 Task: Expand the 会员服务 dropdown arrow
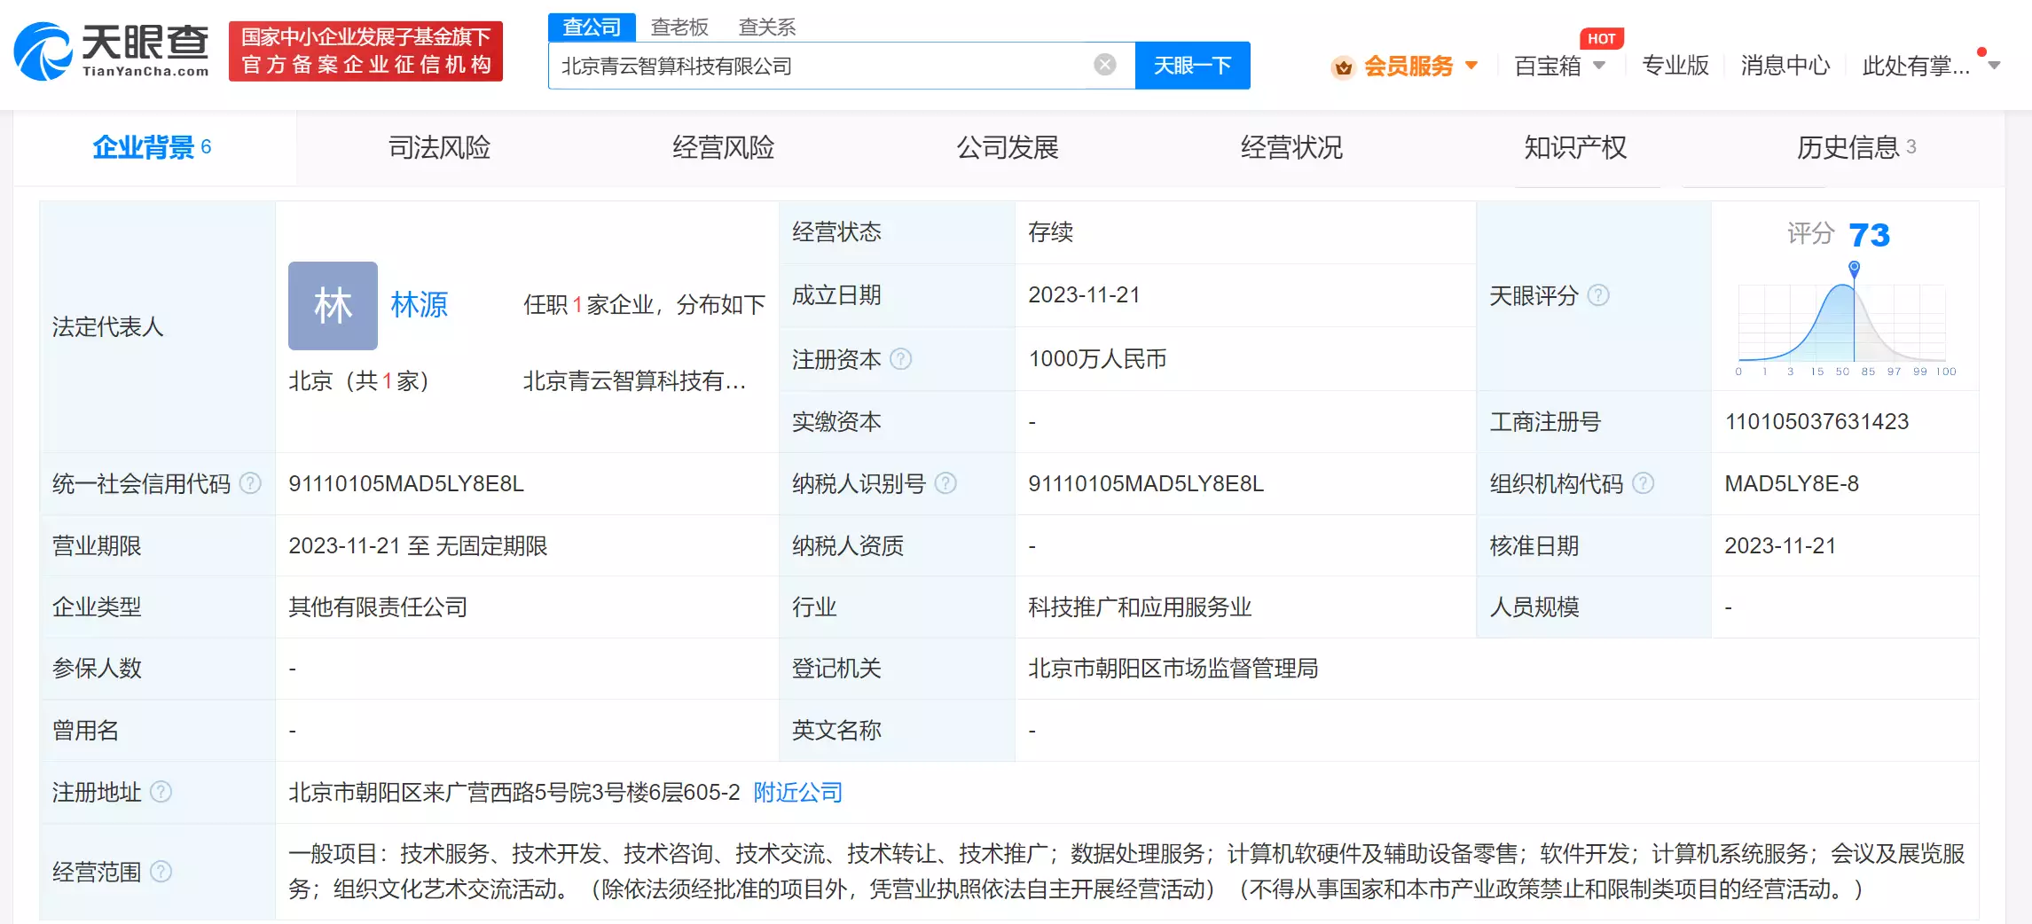pos(1471,65)
